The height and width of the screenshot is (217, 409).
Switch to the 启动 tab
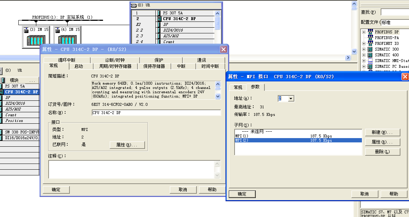78,66
